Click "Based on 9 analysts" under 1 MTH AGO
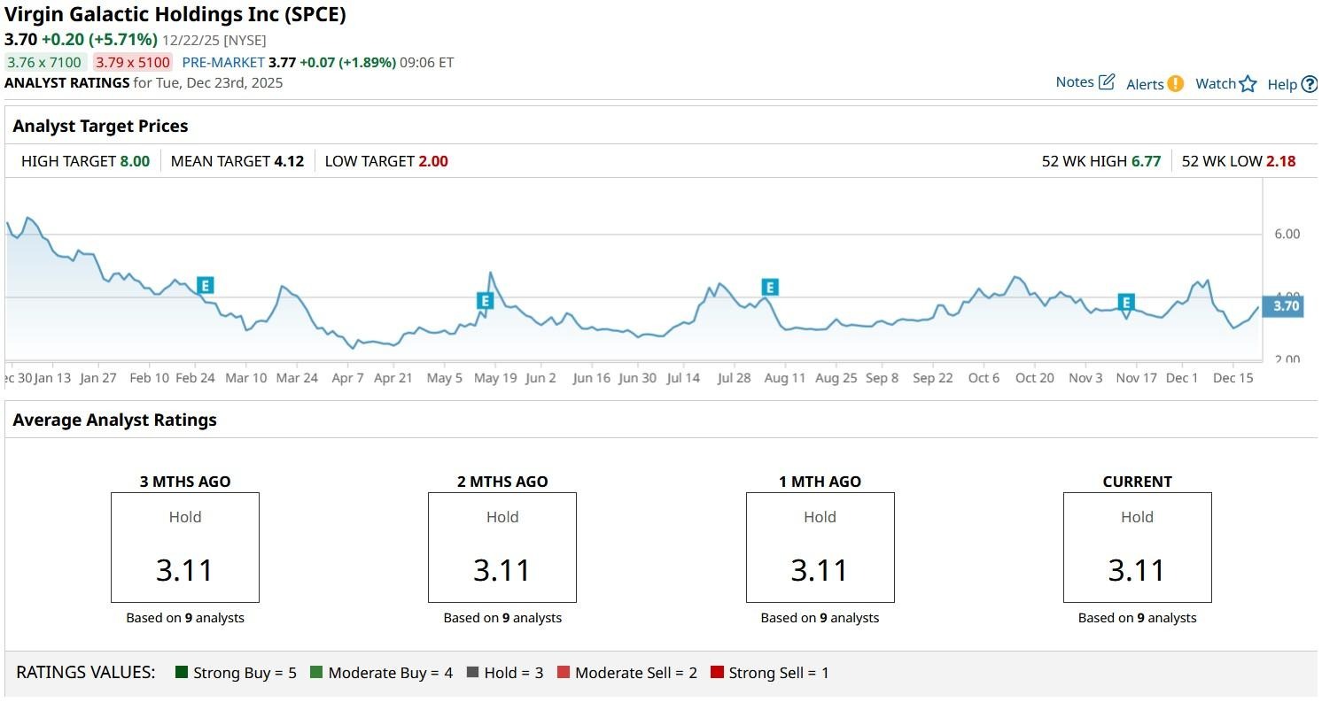This screenshot has width=1322, height=702. [820, 618]
